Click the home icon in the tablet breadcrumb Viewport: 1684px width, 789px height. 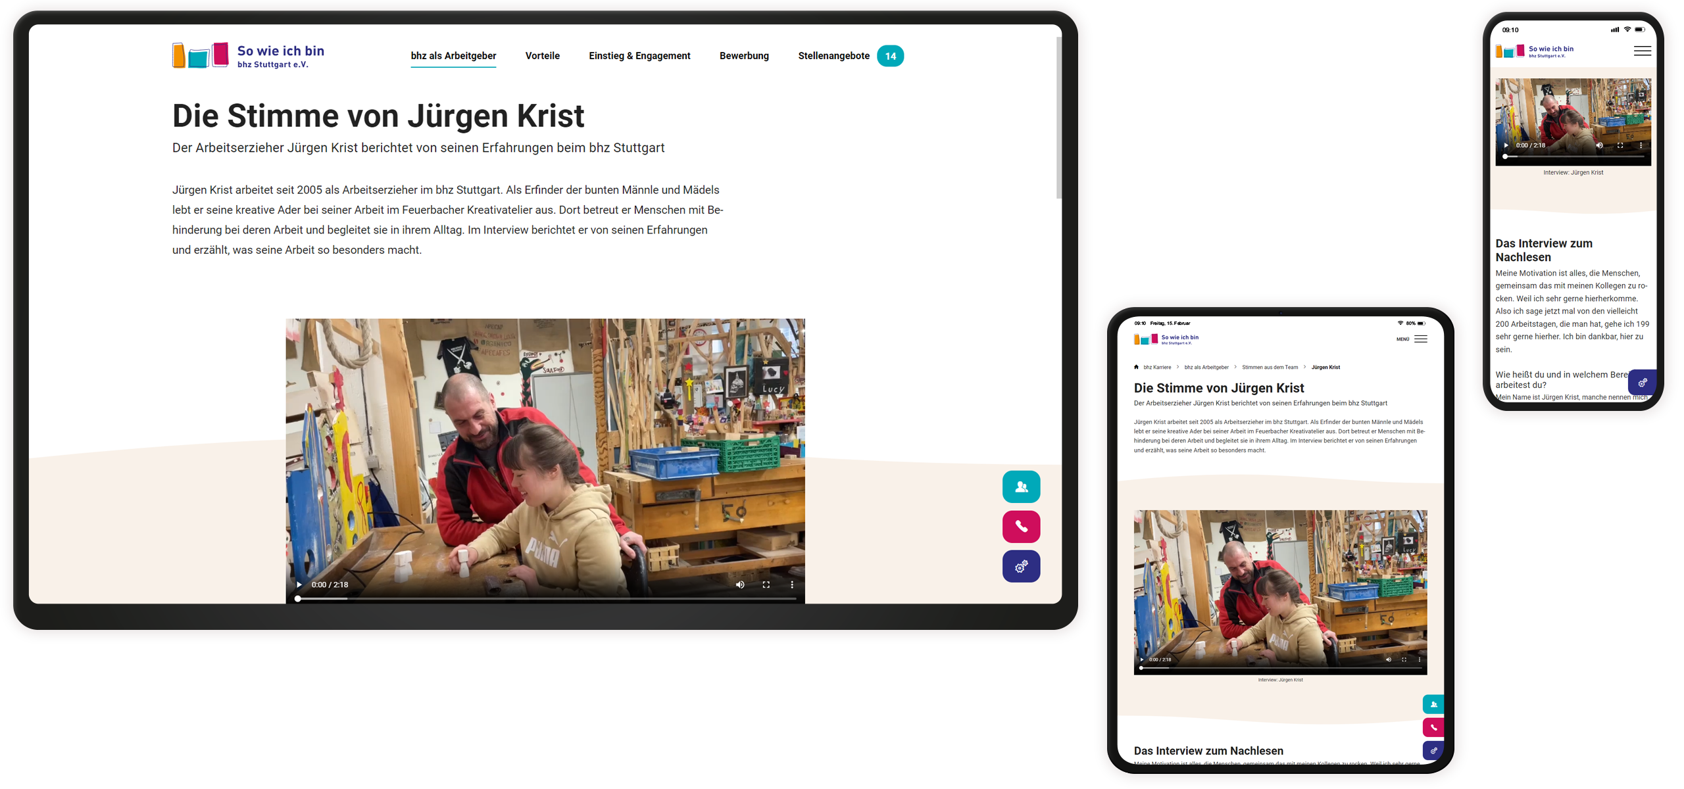(1137, 367)
